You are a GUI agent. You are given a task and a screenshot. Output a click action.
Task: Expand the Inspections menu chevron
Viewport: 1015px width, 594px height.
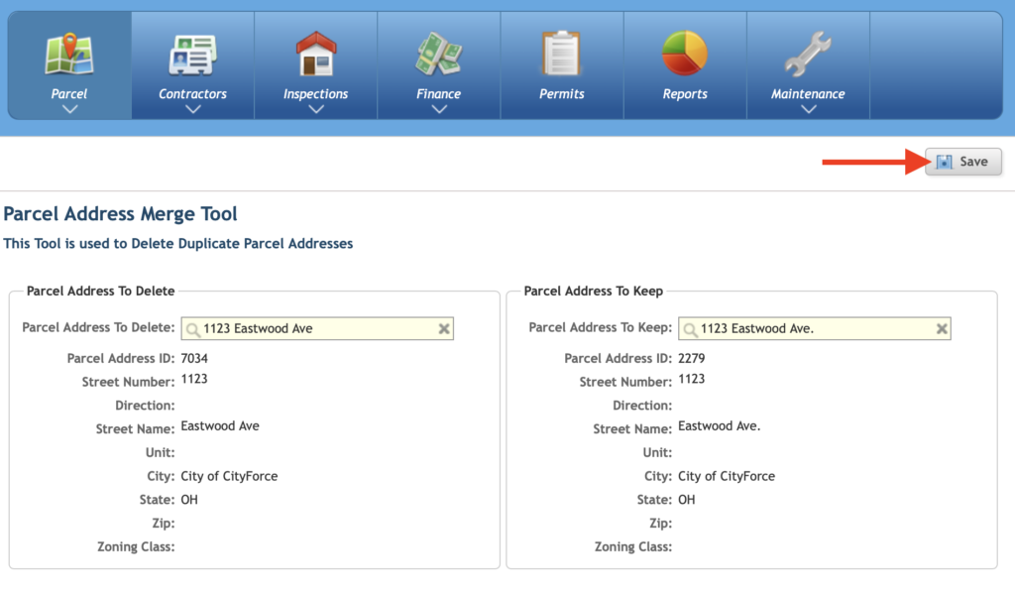(316, 109)
